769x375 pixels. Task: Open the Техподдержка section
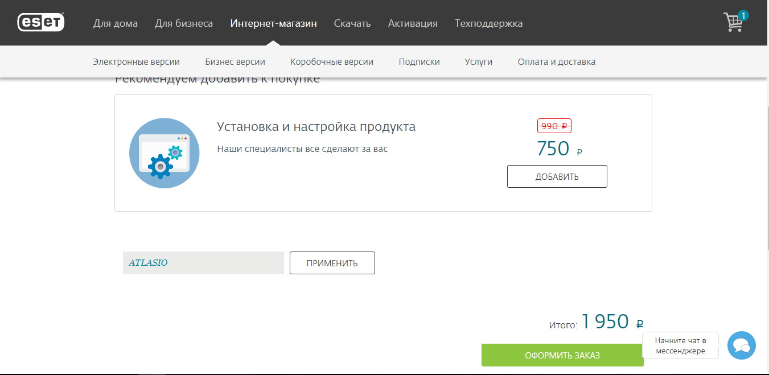488,23
